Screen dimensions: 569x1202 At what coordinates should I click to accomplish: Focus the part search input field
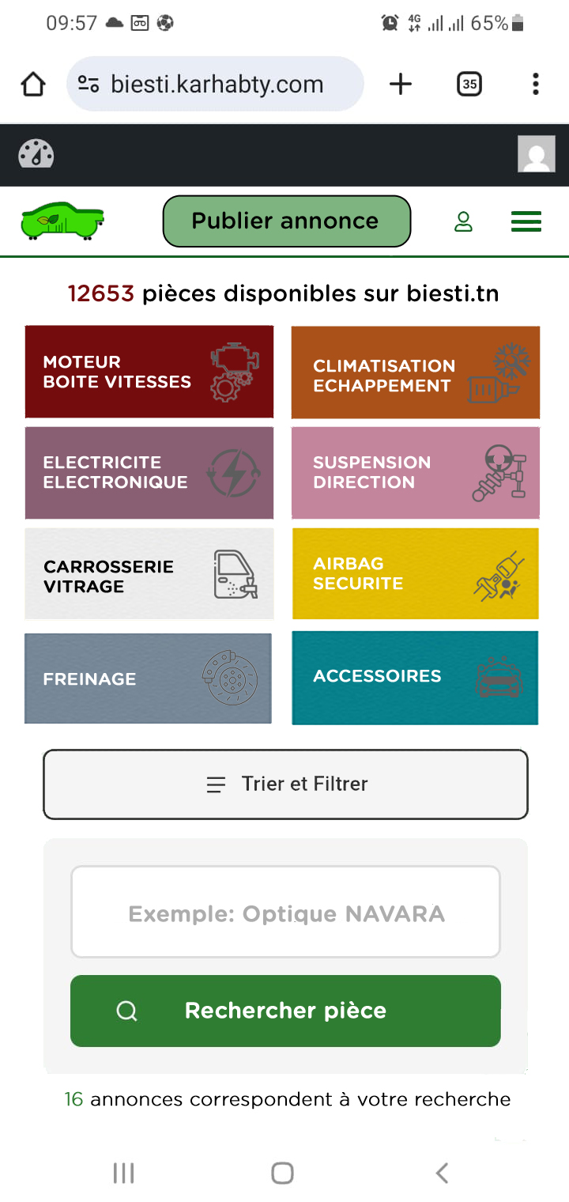tap(285, 912)
